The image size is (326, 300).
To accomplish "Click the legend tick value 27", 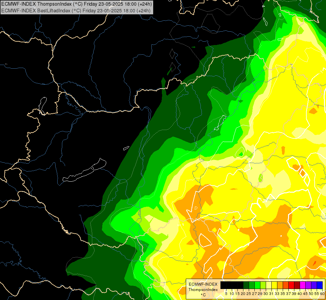I will point(254,294).
